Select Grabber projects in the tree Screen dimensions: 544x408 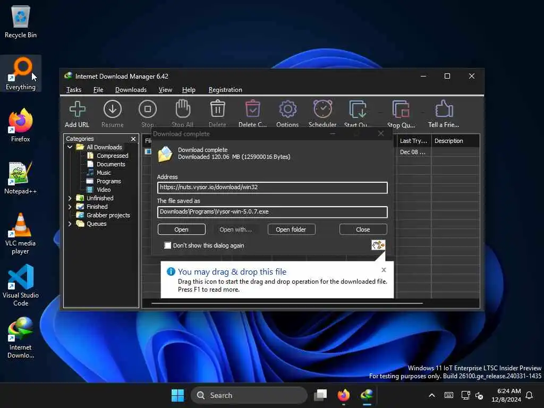coord(108,215)
